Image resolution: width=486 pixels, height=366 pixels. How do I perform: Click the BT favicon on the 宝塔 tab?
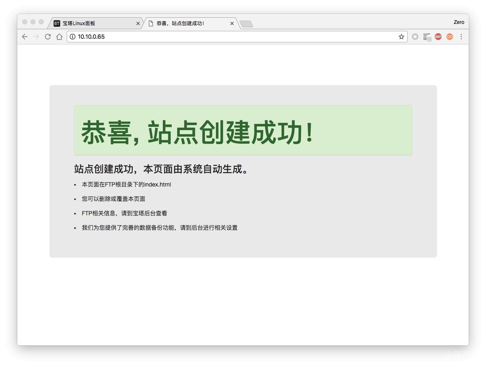pyautogui.click(x=57, y=23)
